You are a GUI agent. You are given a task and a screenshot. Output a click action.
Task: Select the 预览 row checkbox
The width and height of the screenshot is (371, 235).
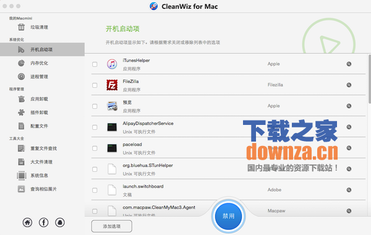tap(95, 106)
